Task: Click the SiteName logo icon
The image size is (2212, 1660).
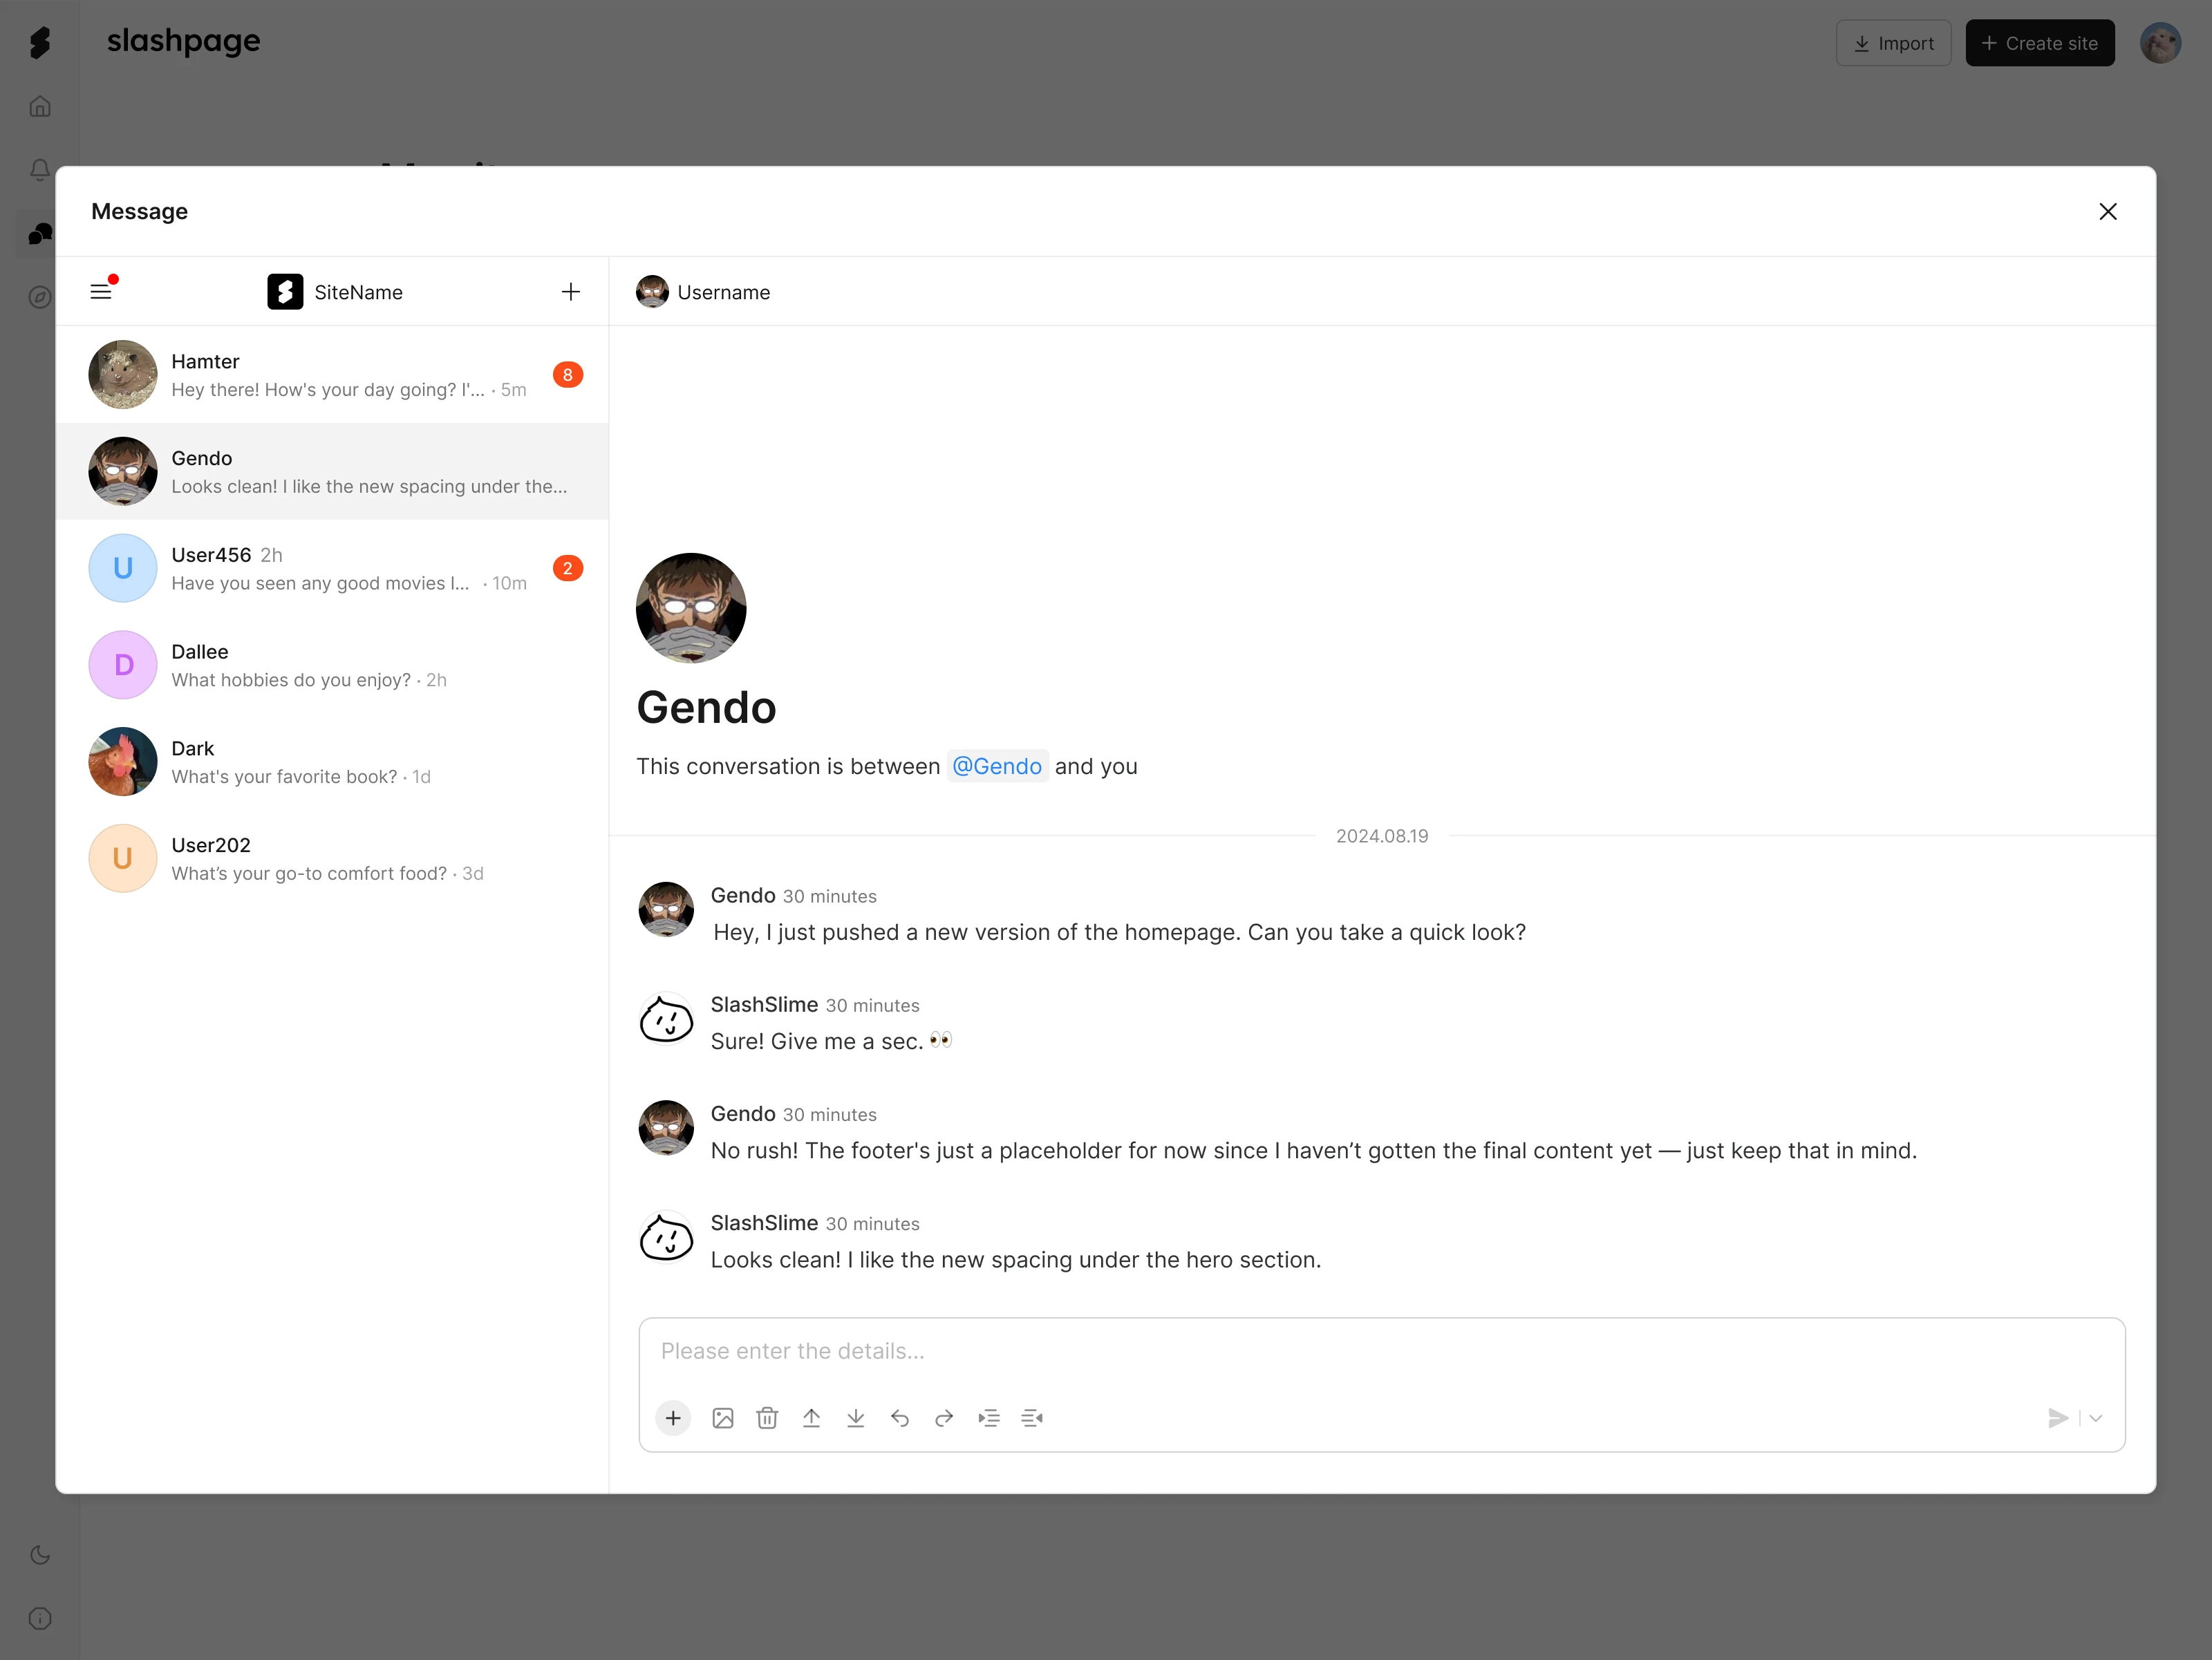Action: (x=285, y=292)
